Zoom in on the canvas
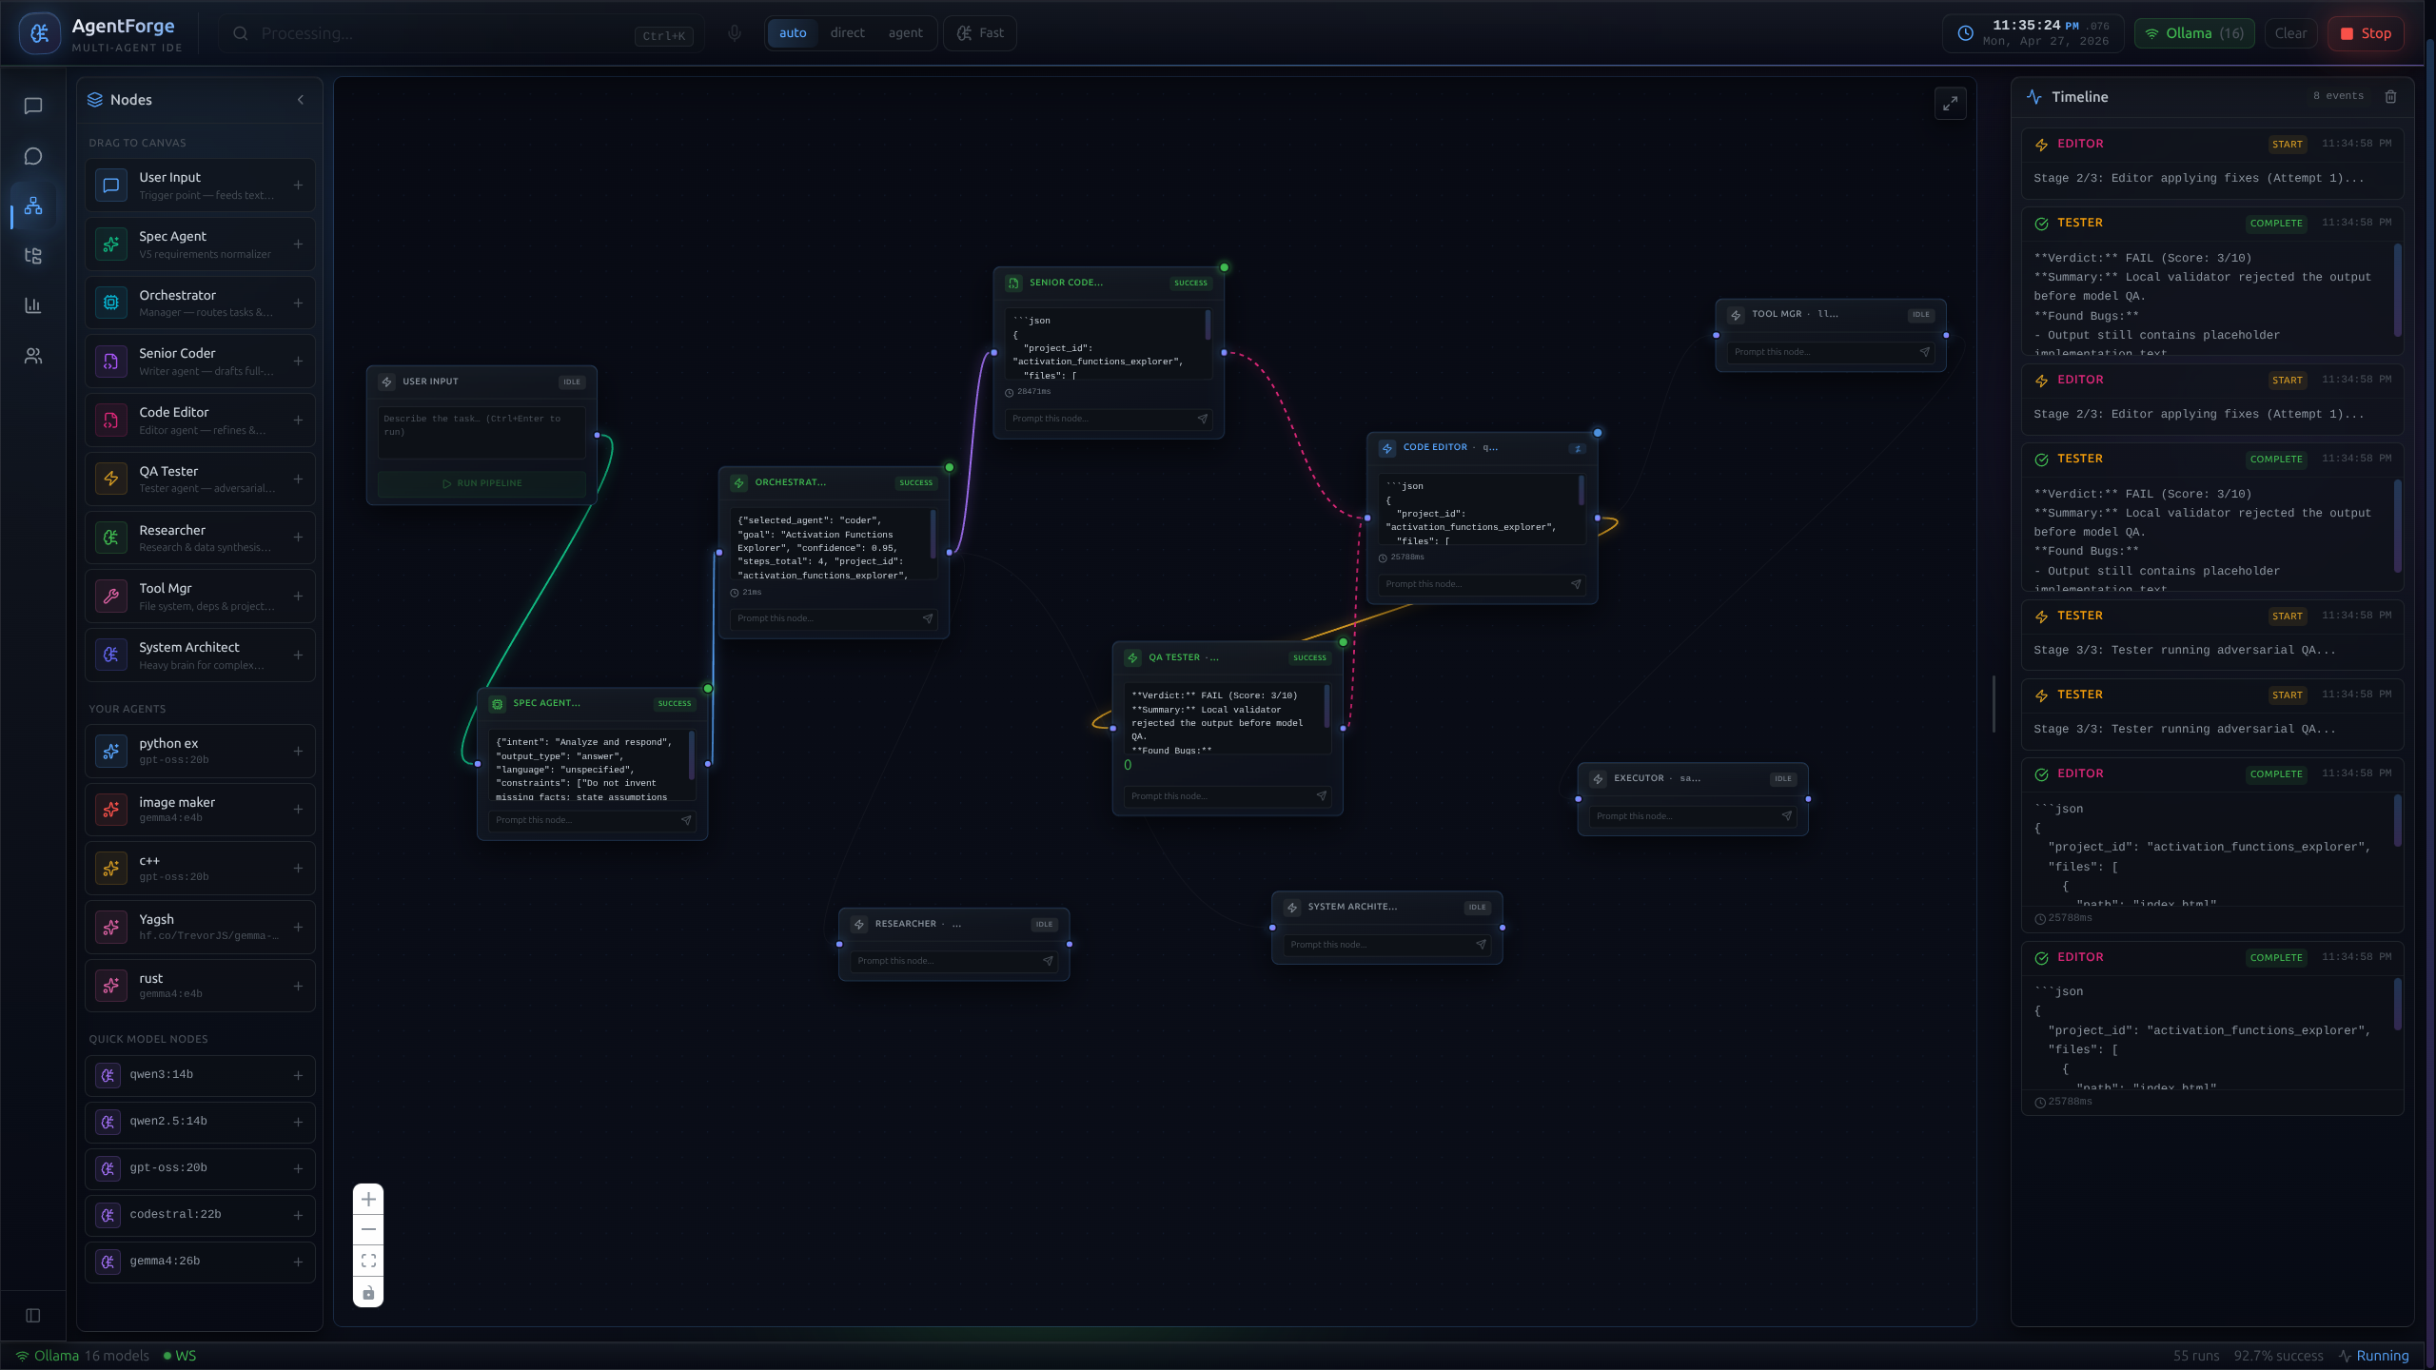 pos(368,1200)
